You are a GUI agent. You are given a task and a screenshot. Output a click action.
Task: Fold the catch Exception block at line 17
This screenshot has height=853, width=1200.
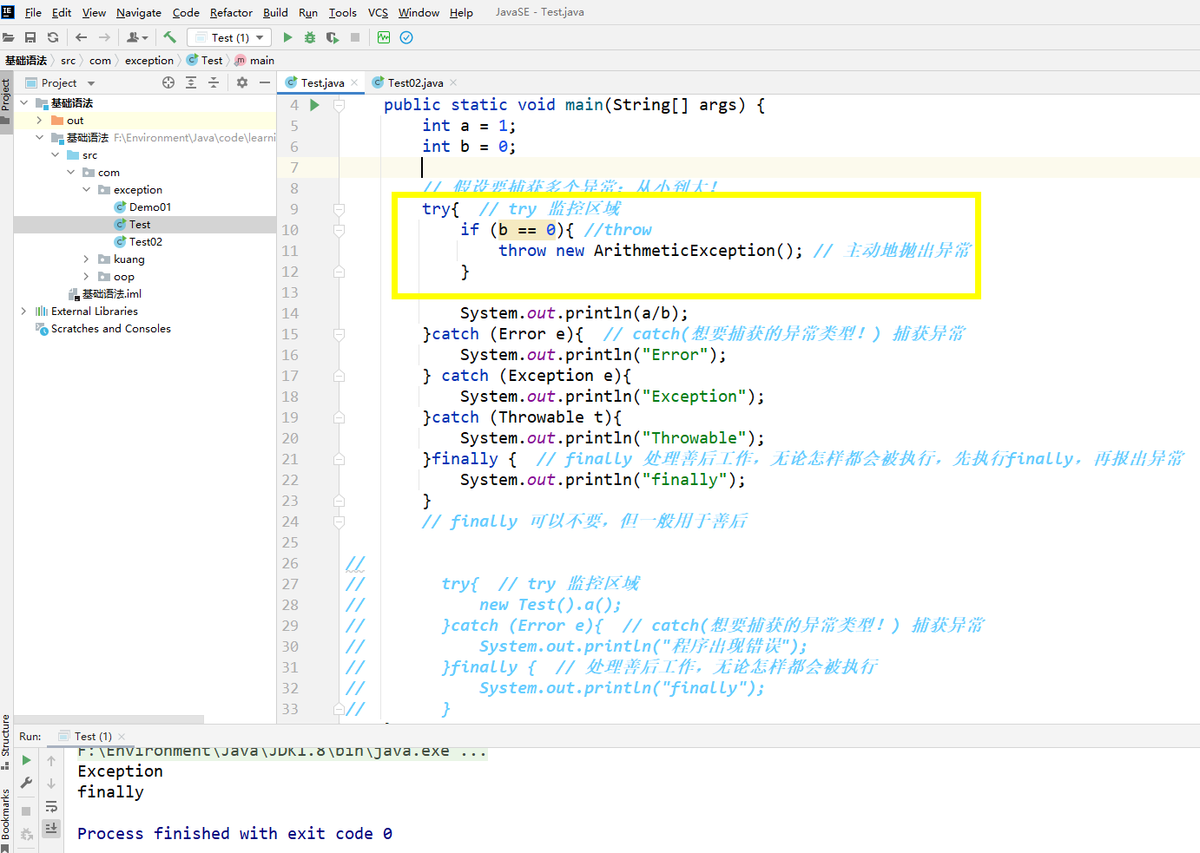(x=340, y=376)
